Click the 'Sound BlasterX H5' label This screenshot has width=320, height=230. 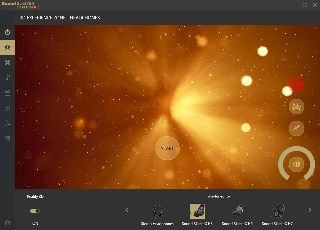[237, 224]
